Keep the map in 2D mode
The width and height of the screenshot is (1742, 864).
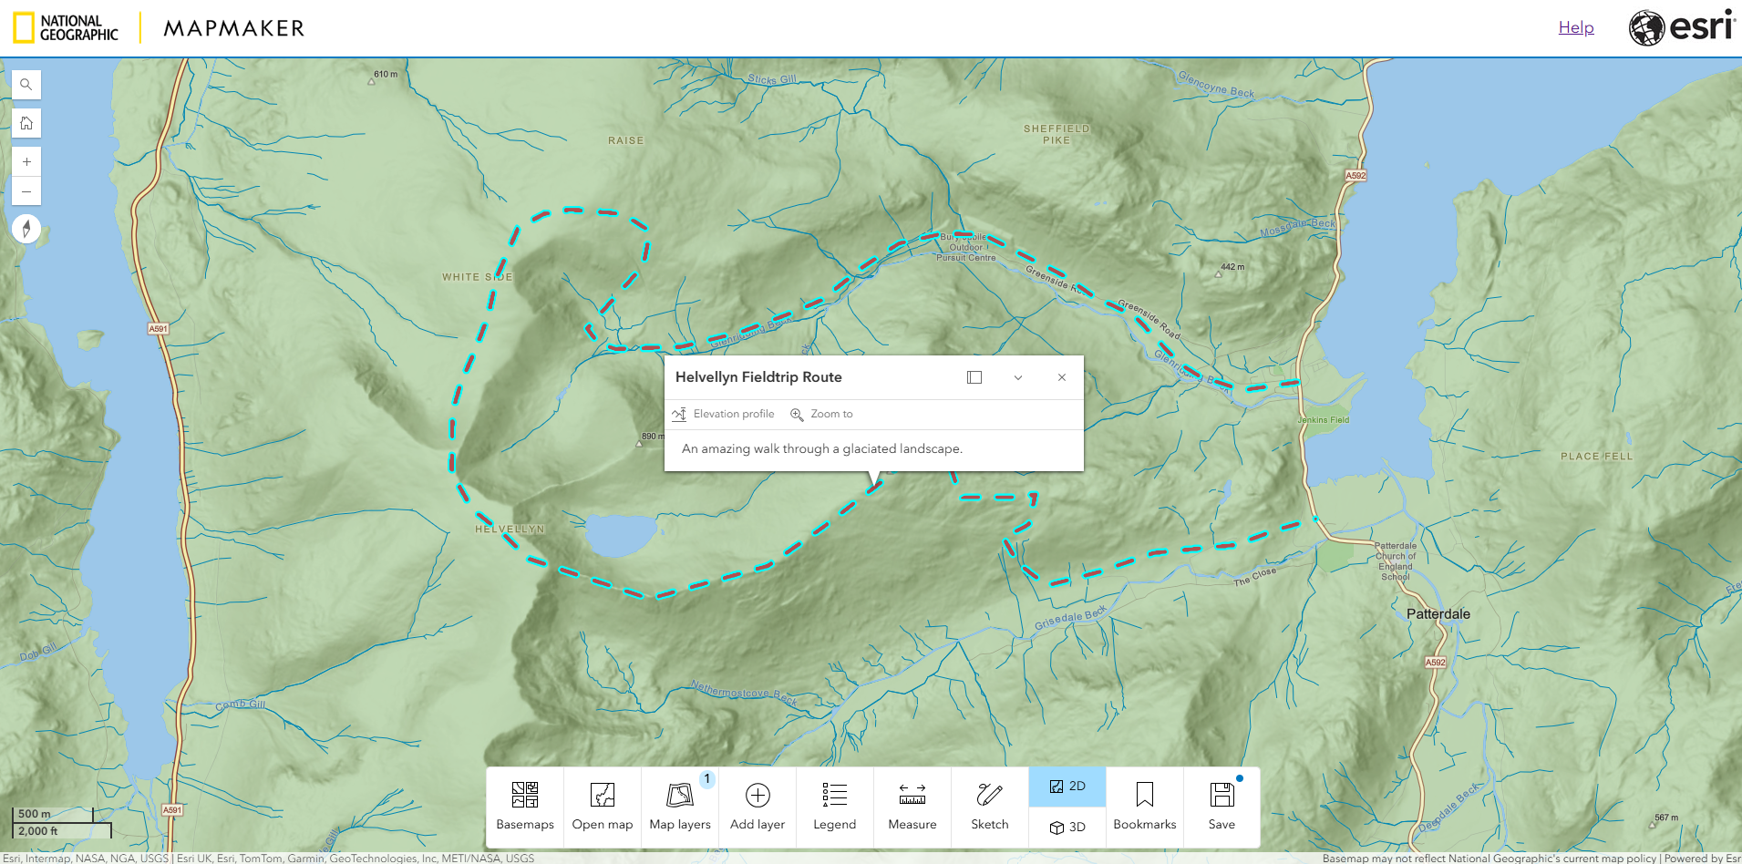pos(1067,786)
